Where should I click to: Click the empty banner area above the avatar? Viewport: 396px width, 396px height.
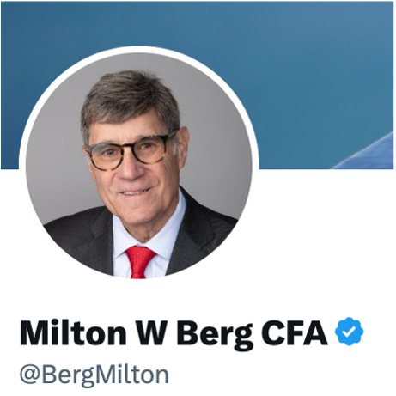[137, 23]
